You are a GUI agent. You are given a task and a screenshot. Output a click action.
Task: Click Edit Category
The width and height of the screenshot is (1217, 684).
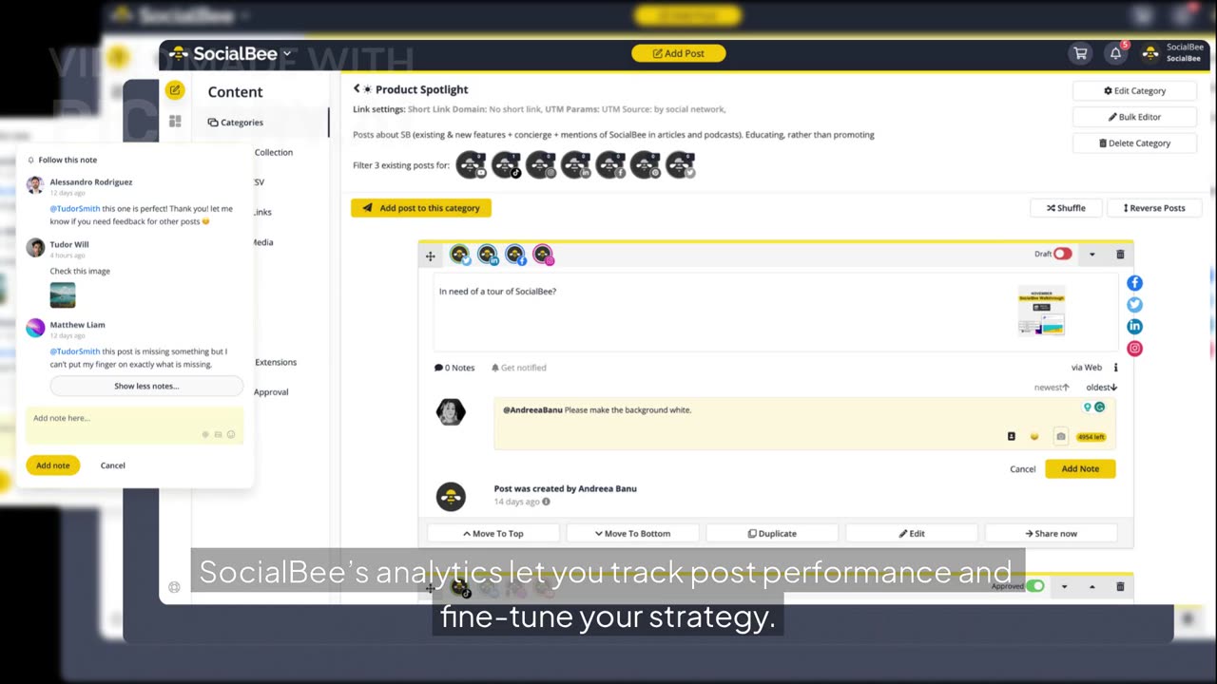click(1135, 90)
